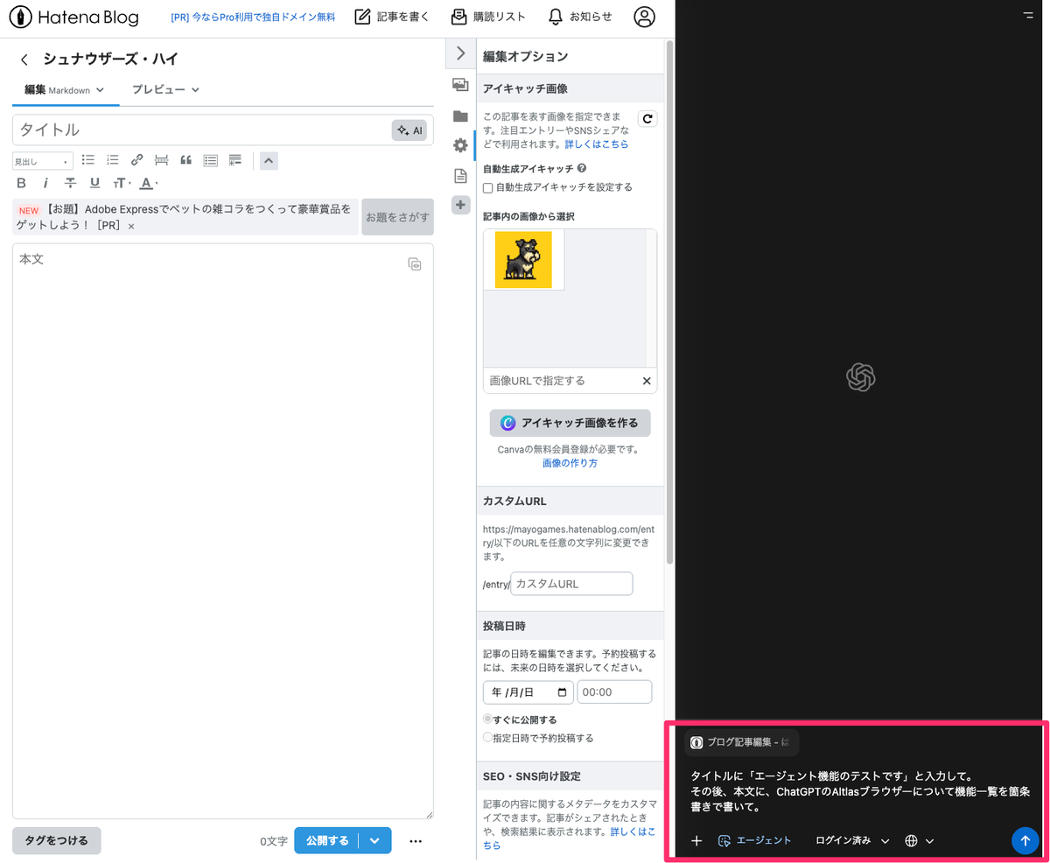Insert a blockquote
This screenshot has height=863, width=1050.
185,160
